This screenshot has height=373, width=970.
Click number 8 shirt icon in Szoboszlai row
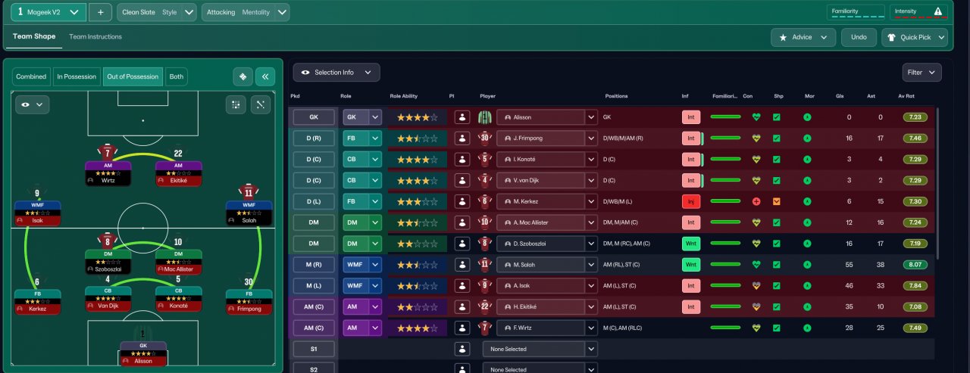[x=485, y=244]
